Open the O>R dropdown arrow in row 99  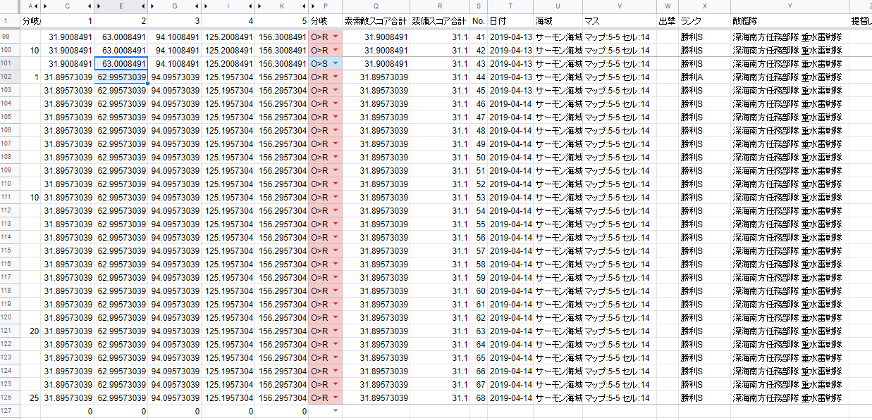(x=336, y=37)
